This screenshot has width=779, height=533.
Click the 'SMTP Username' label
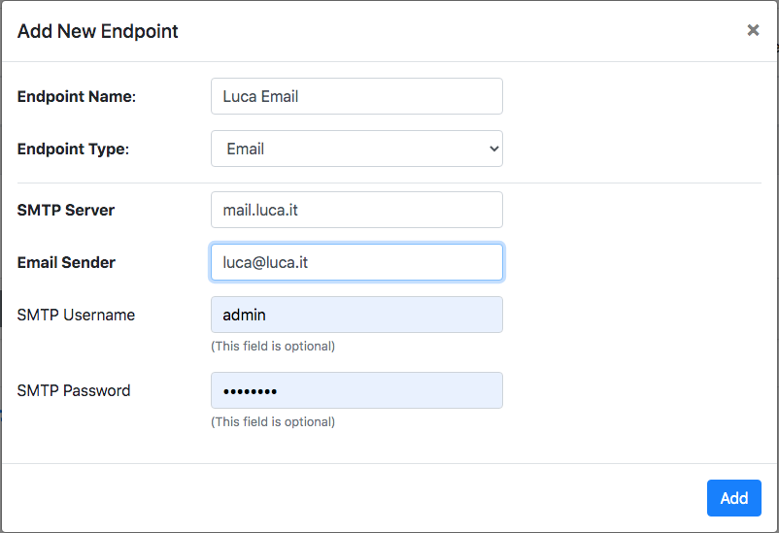pos(76,315)
